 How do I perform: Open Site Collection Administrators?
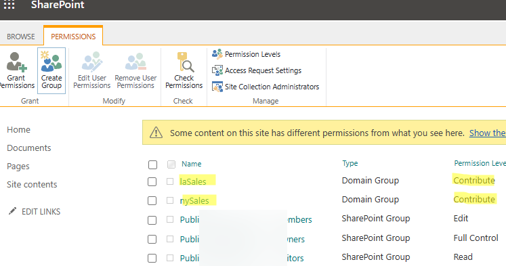272,87
